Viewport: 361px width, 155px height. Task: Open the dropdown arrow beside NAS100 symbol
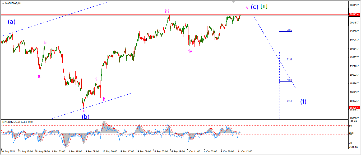pos(3,3)
